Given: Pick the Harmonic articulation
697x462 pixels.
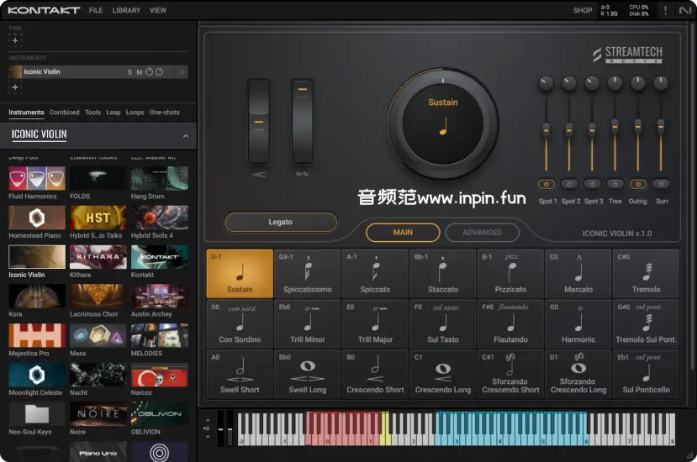Looking at the screenshot, I should 578,324.
